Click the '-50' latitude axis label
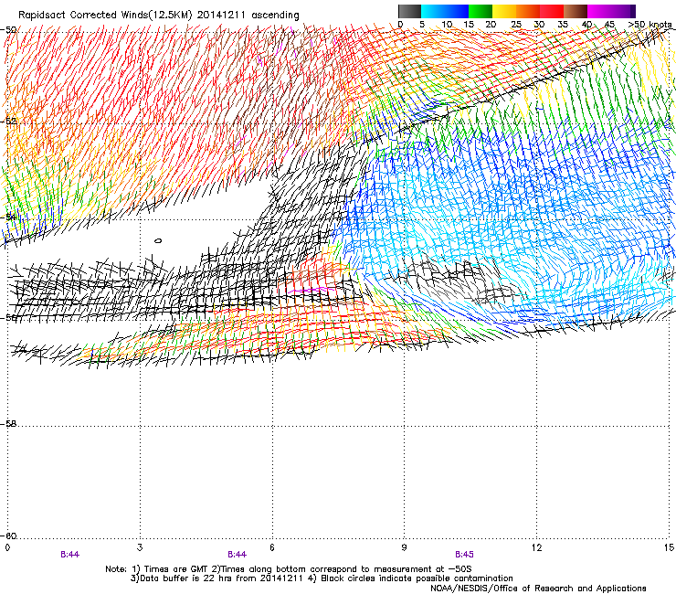Viewport: 676px width, 594px height. [x=8, y=30]
